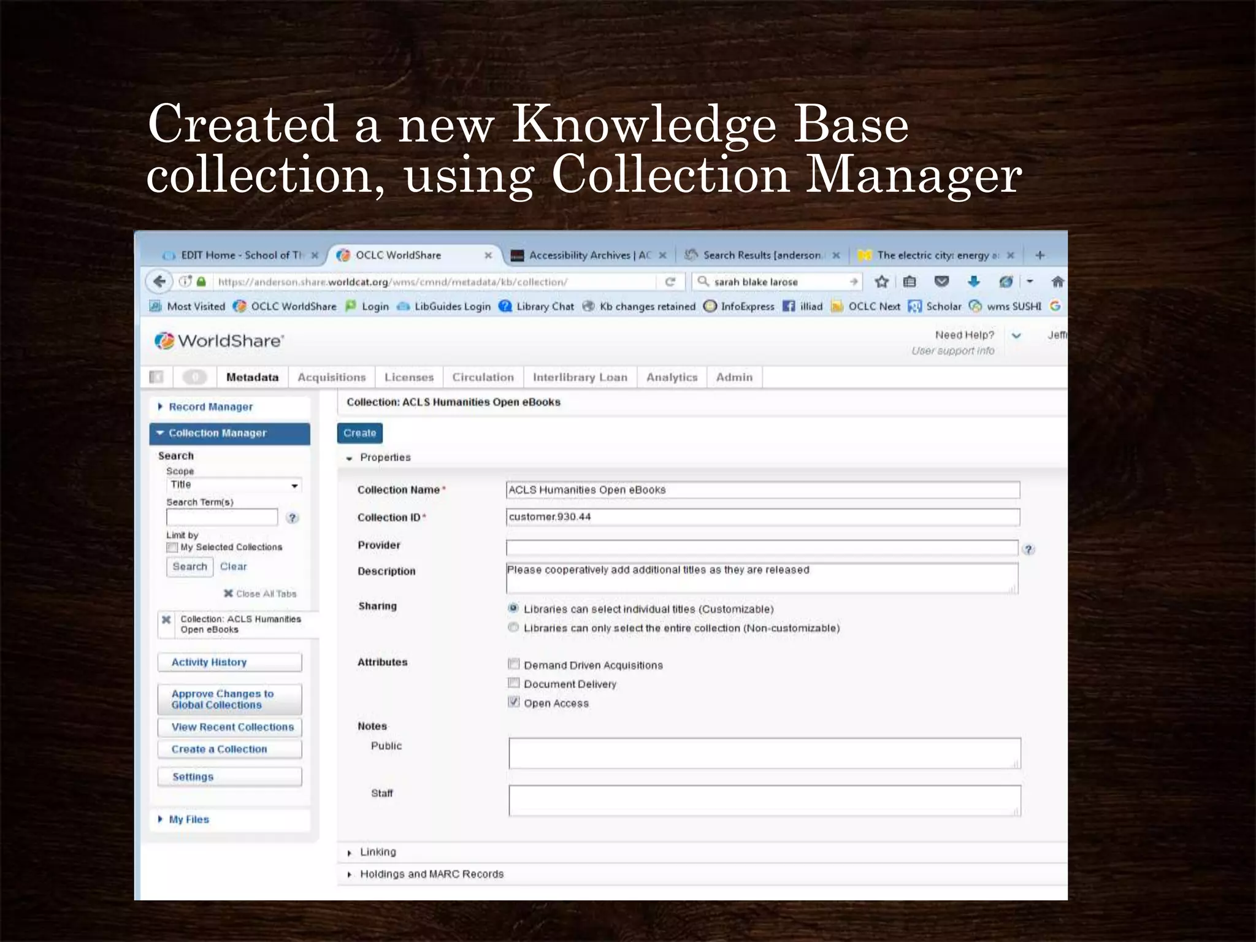Reload the page with the refresh icon
Screen dimensions: 1256x942
coord(670,281)
